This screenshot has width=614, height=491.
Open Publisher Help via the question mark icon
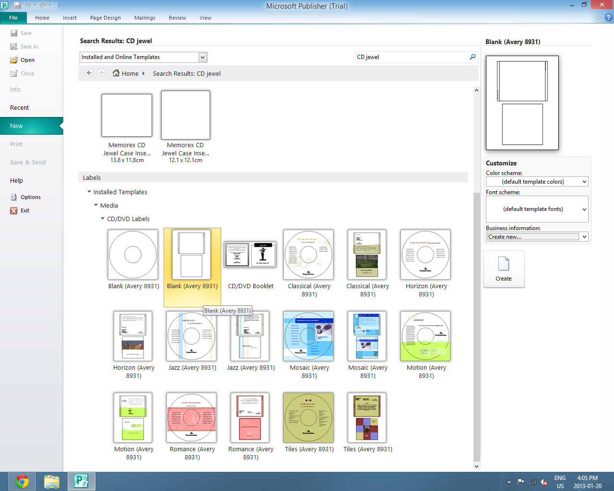608,18
